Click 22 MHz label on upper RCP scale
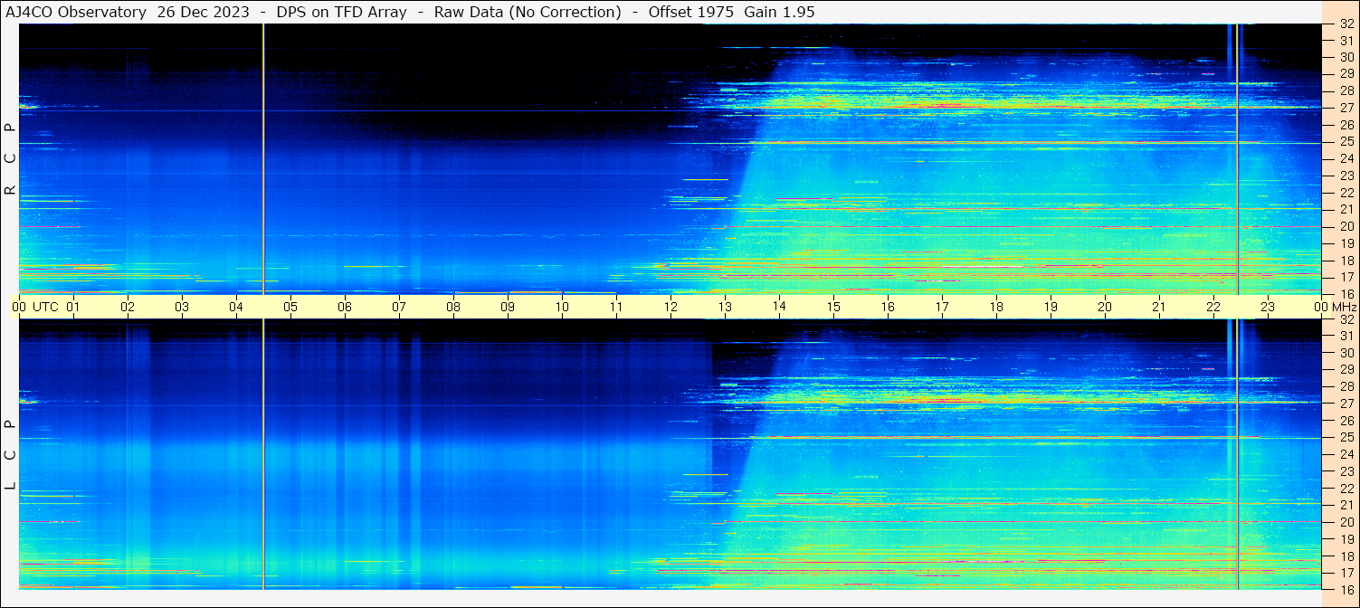1360x608 pixels. tap(1346, 193)
